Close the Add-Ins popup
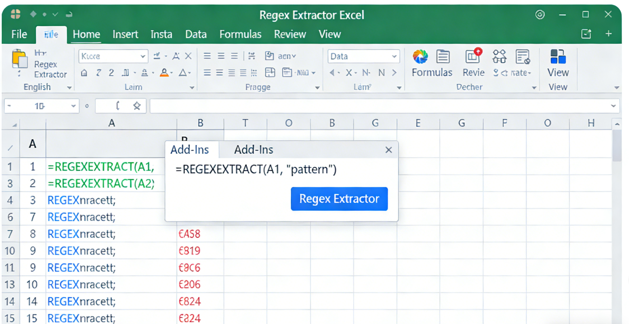The height and width of the screenshot is (324, 629). click(x=389, y=150)
